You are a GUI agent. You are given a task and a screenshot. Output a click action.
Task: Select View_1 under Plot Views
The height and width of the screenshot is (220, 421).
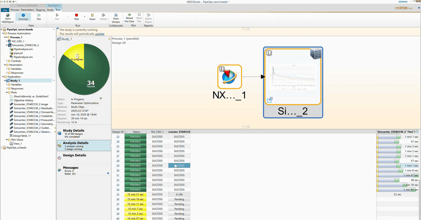pos(18,144)
